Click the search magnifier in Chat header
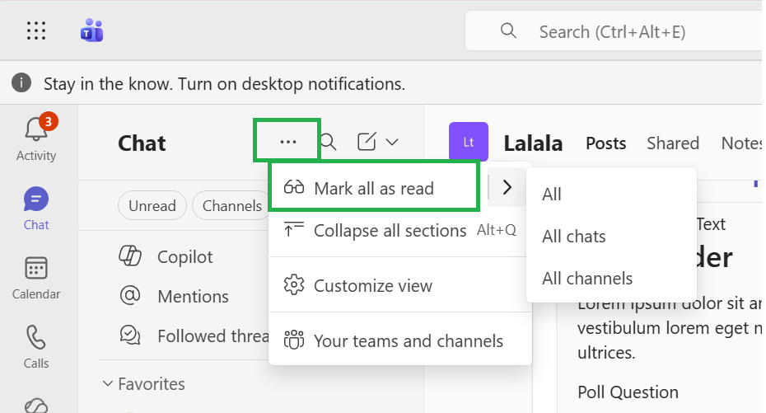 tap(329, 142)
